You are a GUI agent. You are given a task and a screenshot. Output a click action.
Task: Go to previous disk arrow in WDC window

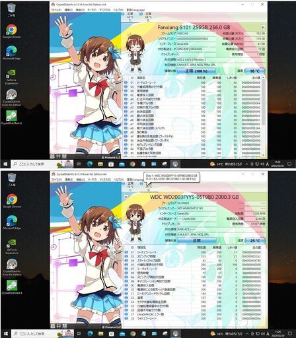pos(126,197)
